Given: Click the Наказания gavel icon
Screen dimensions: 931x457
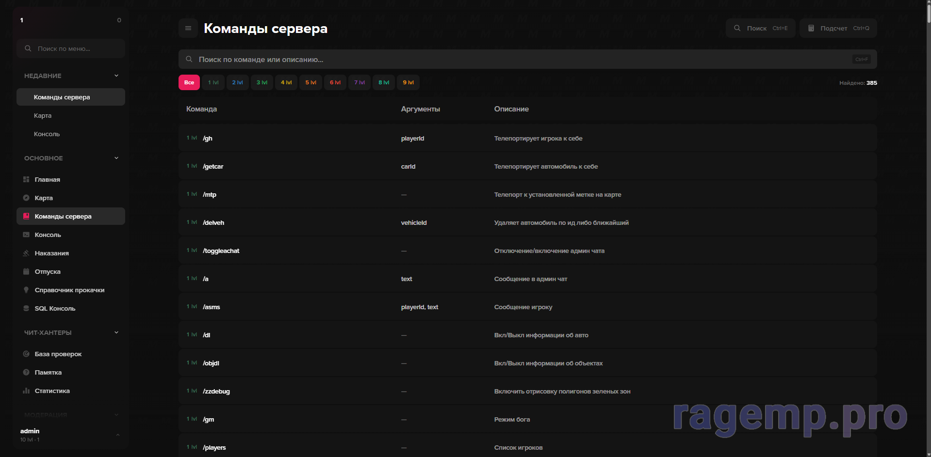Looking at the screenshot, I should tap(26, 253).
